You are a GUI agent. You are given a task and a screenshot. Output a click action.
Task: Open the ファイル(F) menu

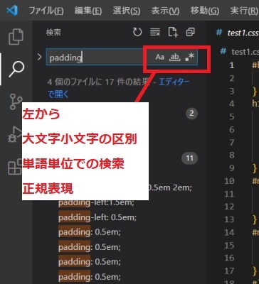click(x=46, y=11)
